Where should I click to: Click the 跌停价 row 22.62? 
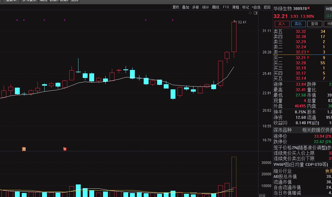tap(303, 142)
